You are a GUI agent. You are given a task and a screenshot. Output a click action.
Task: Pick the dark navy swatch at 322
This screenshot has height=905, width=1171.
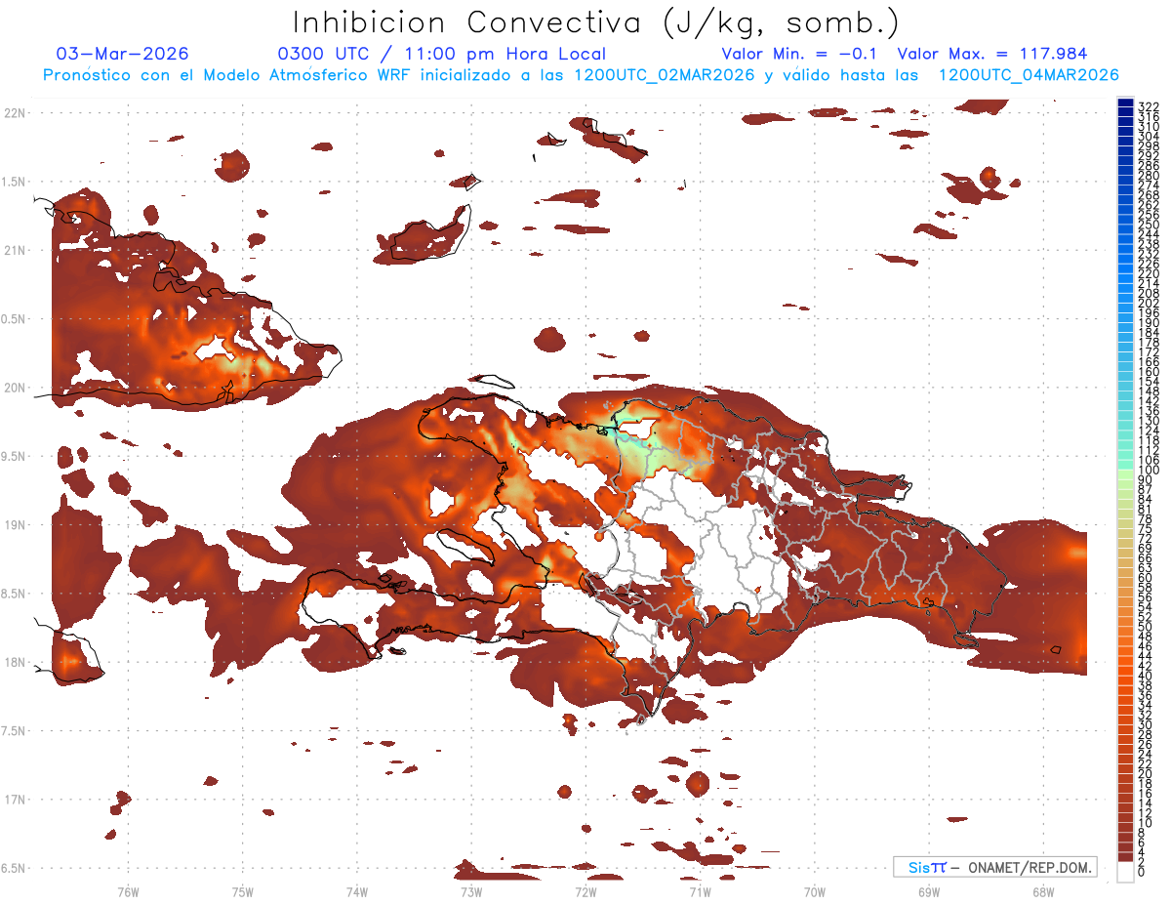1125,103
